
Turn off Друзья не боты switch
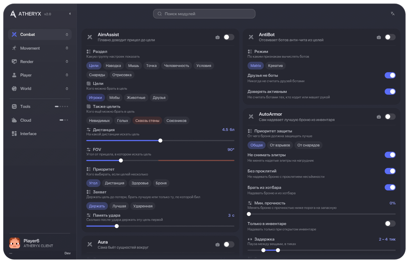pyautogui.click(x=390, y=75)
